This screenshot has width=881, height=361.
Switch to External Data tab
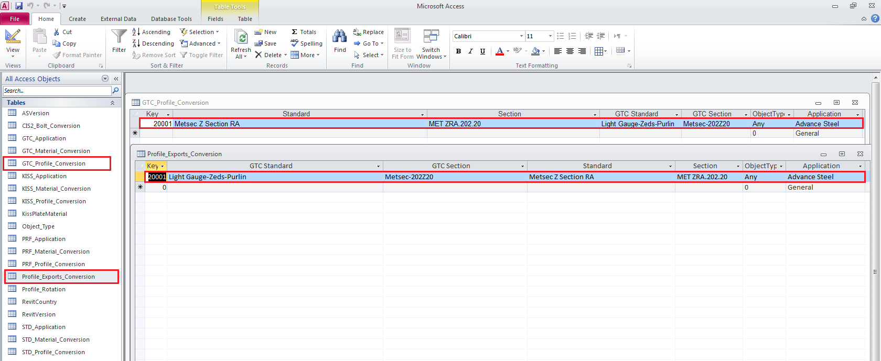click(119, 19)
